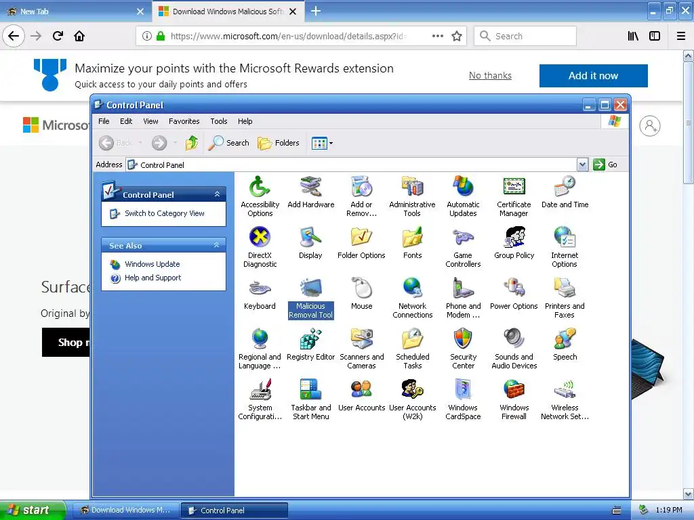Open User Accounts icon
694x520 pixels.
pos(362,395)
